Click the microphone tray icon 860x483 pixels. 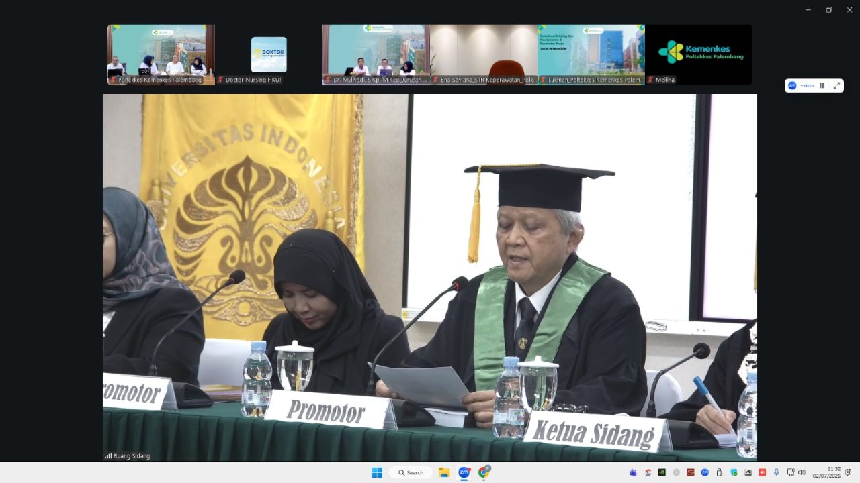[x=777, y=472]
